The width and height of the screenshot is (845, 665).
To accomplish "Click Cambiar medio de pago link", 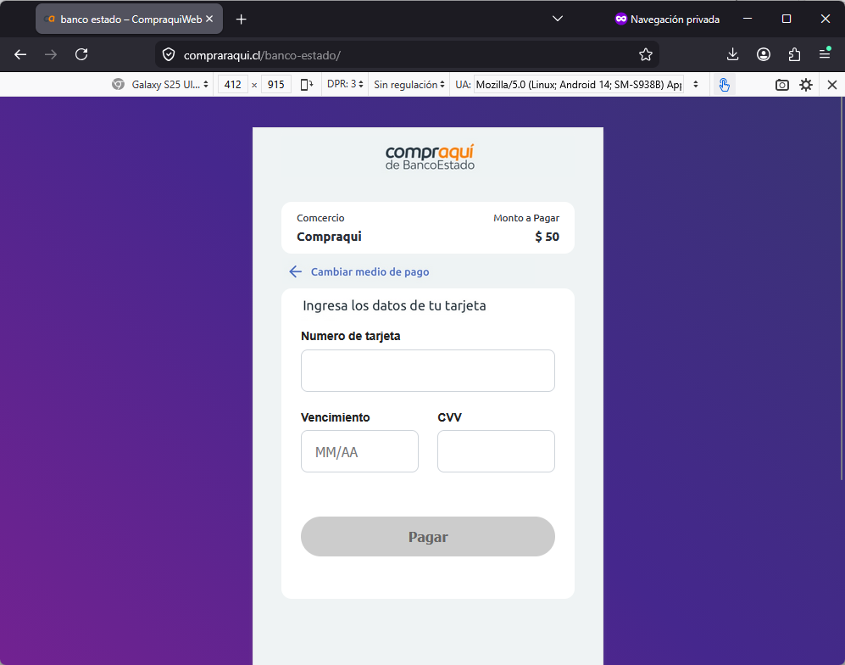I will pyautogui.click(x=370, y=271).
